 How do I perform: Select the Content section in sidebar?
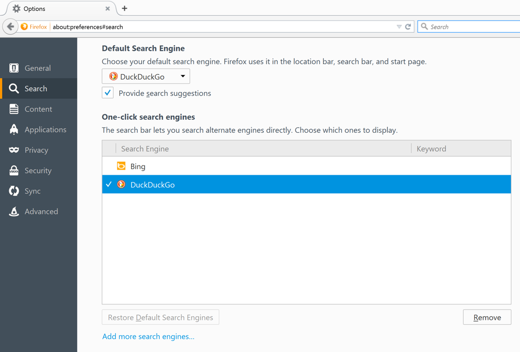[x=38, y=109]
